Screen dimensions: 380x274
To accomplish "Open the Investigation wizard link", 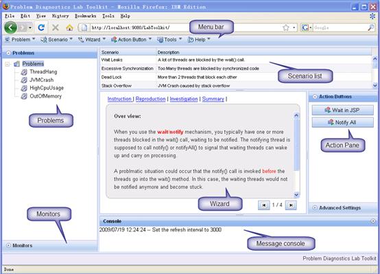I will point(184,99).
